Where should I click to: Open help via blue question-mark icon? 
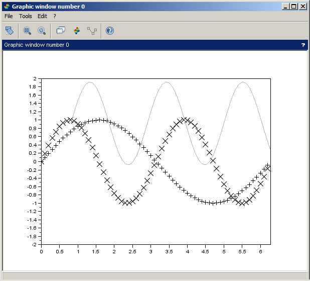point(110,31)
